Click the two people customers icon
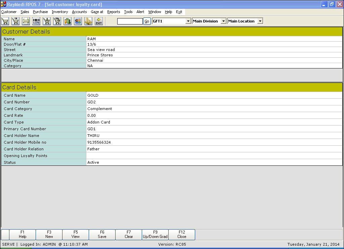Image resolution: width=344 pixels, height=249 pixels. pos(78,21)
